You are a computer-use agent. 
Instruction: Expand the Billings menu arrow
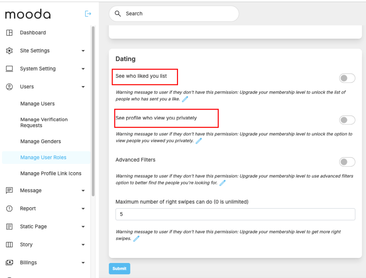pyautogui.click(x=83, y=263)
